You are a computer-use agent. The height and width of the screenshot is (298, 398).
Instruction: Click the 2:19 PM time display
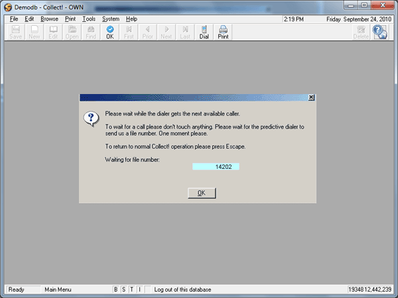[x=294, y=19]
